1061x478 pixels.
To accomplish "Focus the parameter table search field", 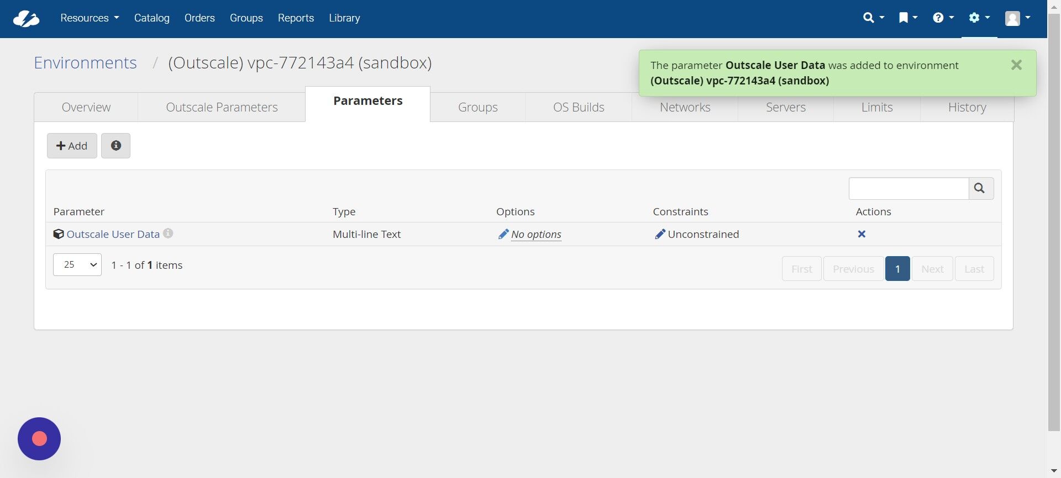I will click(x=908, y=188).
